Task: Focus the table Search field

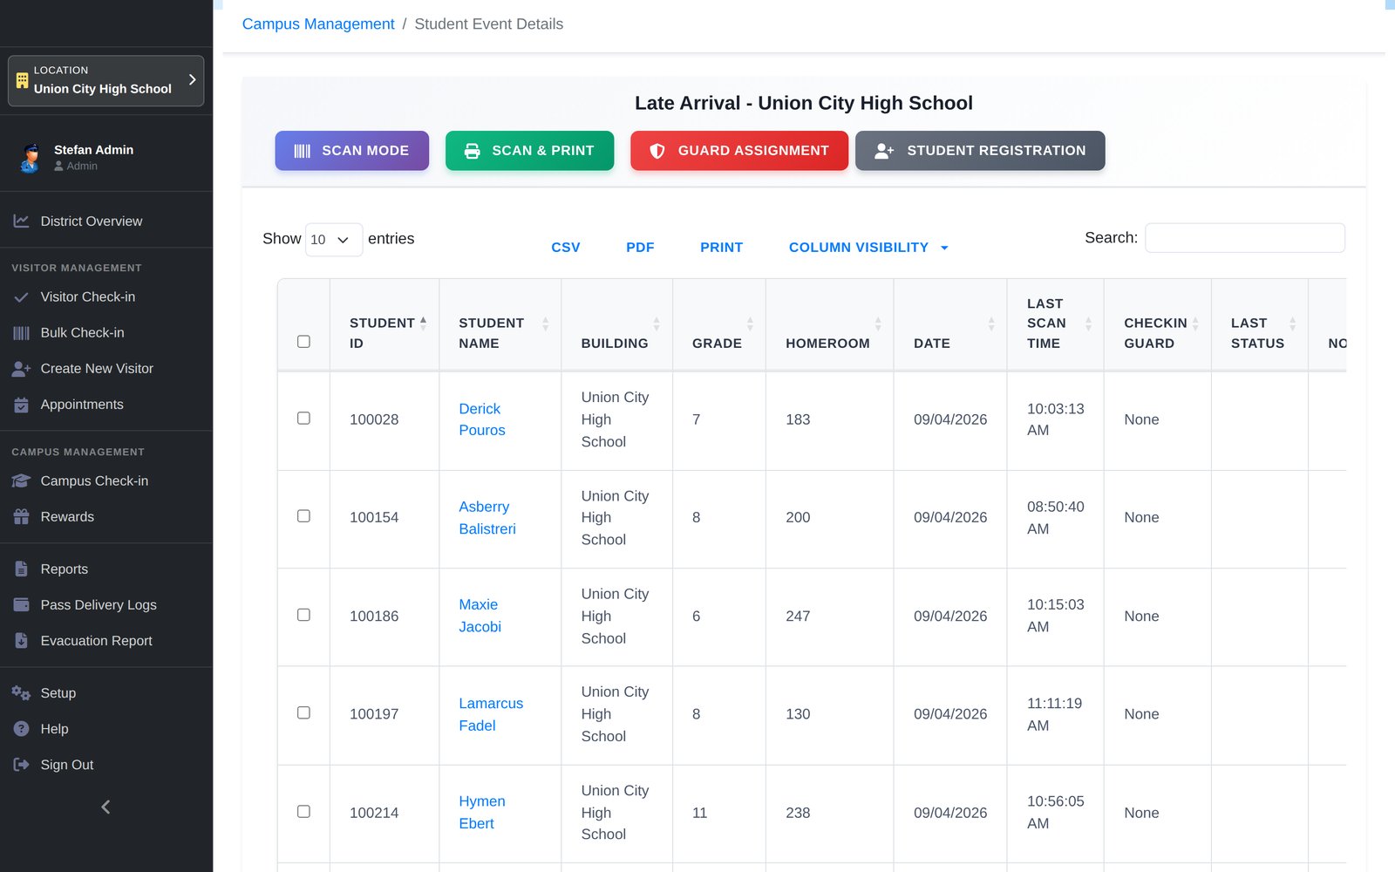Action: point(1245,238)
